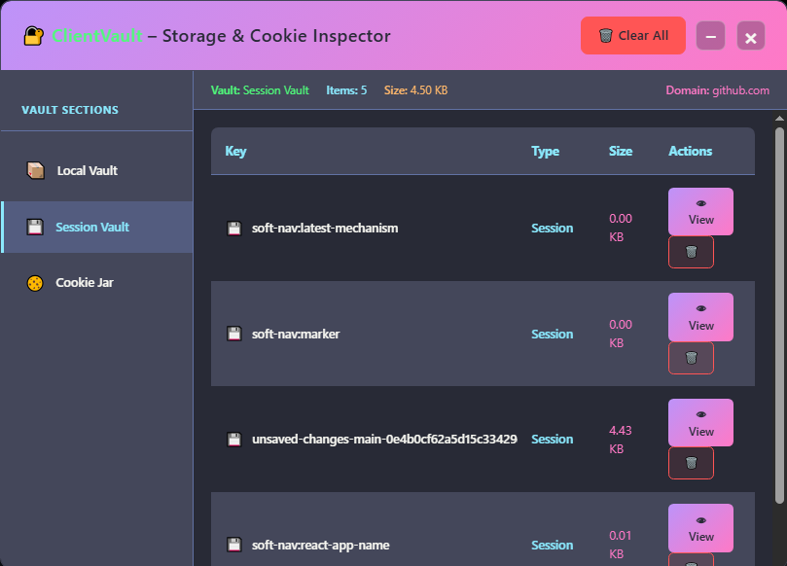View the unsaved-changes-main entry value
Image resolution: width=787 pixels, height=566 pixels.
[700, 422]
